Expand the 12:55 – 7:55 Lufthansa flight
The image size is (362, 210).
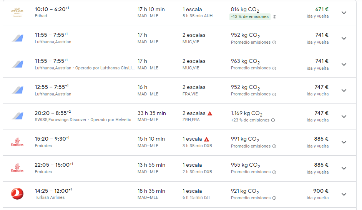(344, 90)
